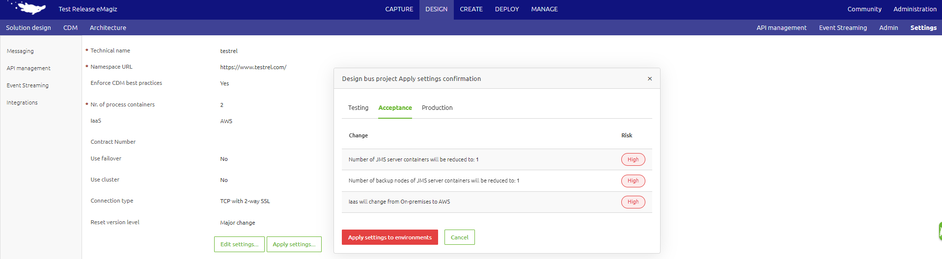Click Apply settings to environments button
This screenshot has height=259, width=942.
(390, 237)
